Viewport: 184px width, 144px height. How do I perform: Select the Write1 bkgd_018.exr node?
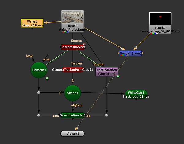(32, 23)
